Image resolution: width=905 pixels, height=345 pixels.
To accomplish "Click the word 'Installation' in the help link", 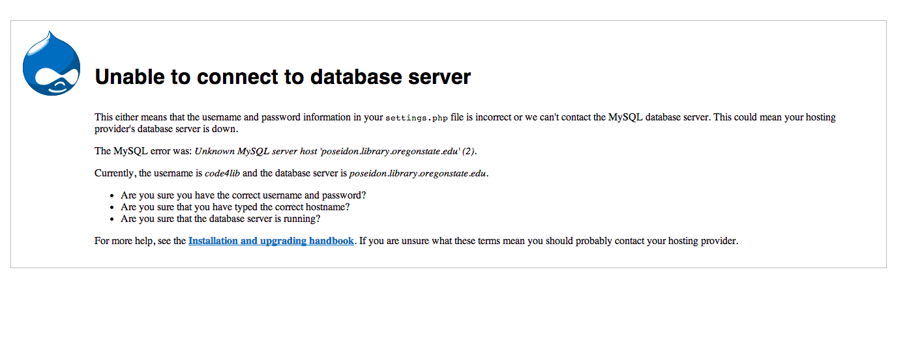I will [213, 241].
